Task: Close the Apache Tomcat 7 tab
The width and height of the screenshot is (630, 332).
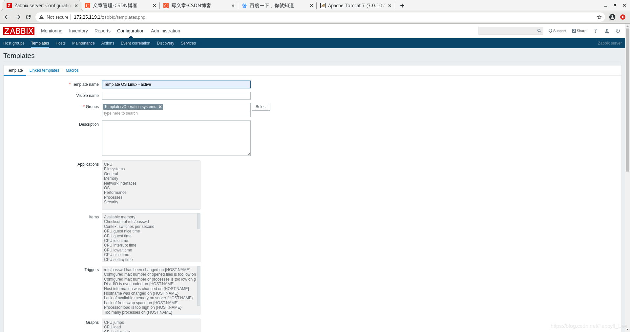Action: [x=390, y=6]
